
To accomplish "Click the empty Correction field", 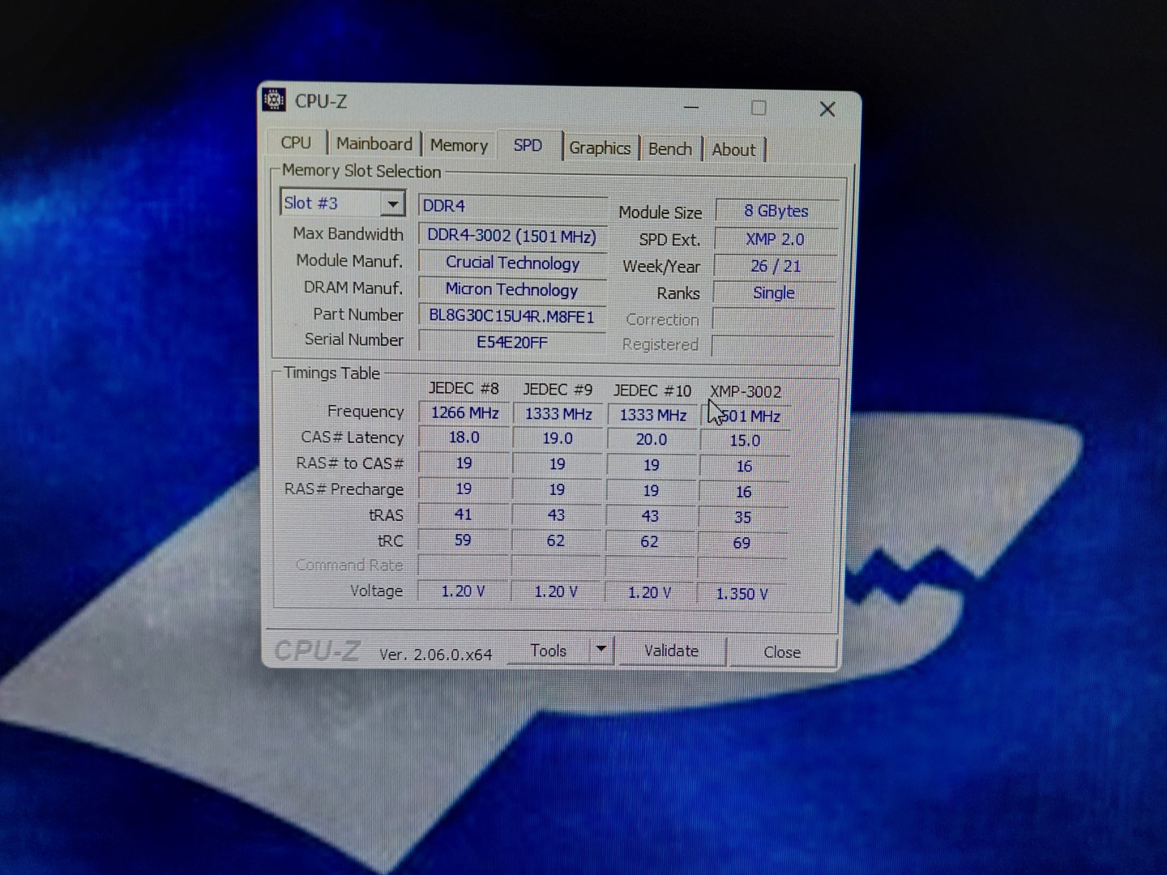I will tap(773, 319).
